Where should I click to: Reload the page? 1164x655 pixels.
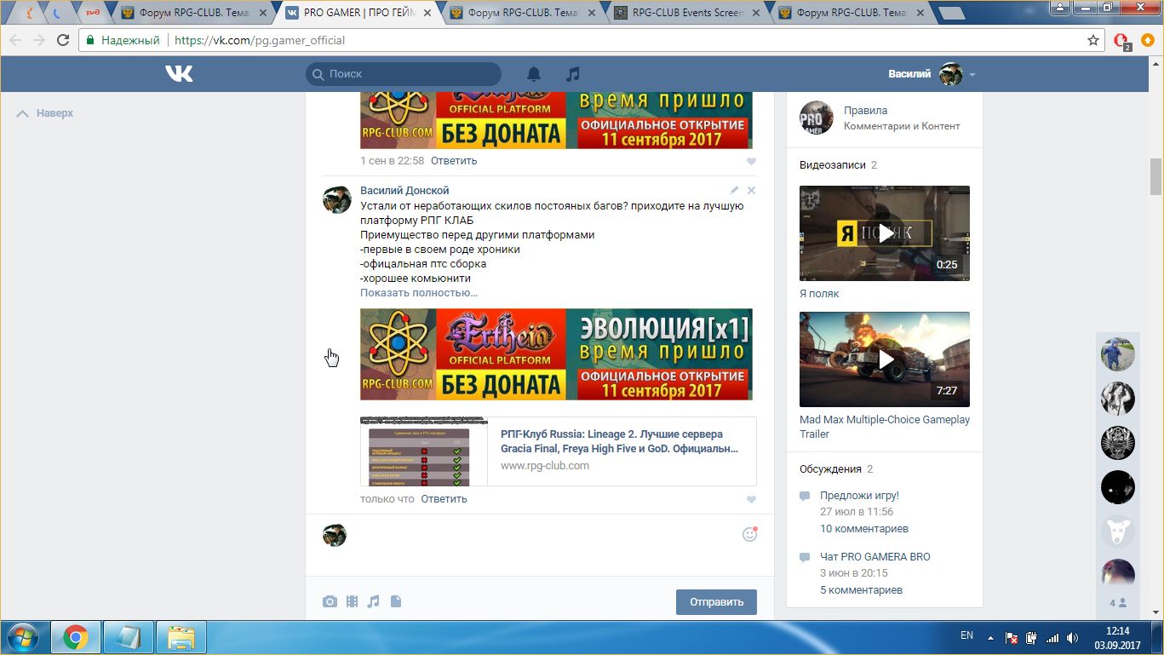[x=63, y=40]
